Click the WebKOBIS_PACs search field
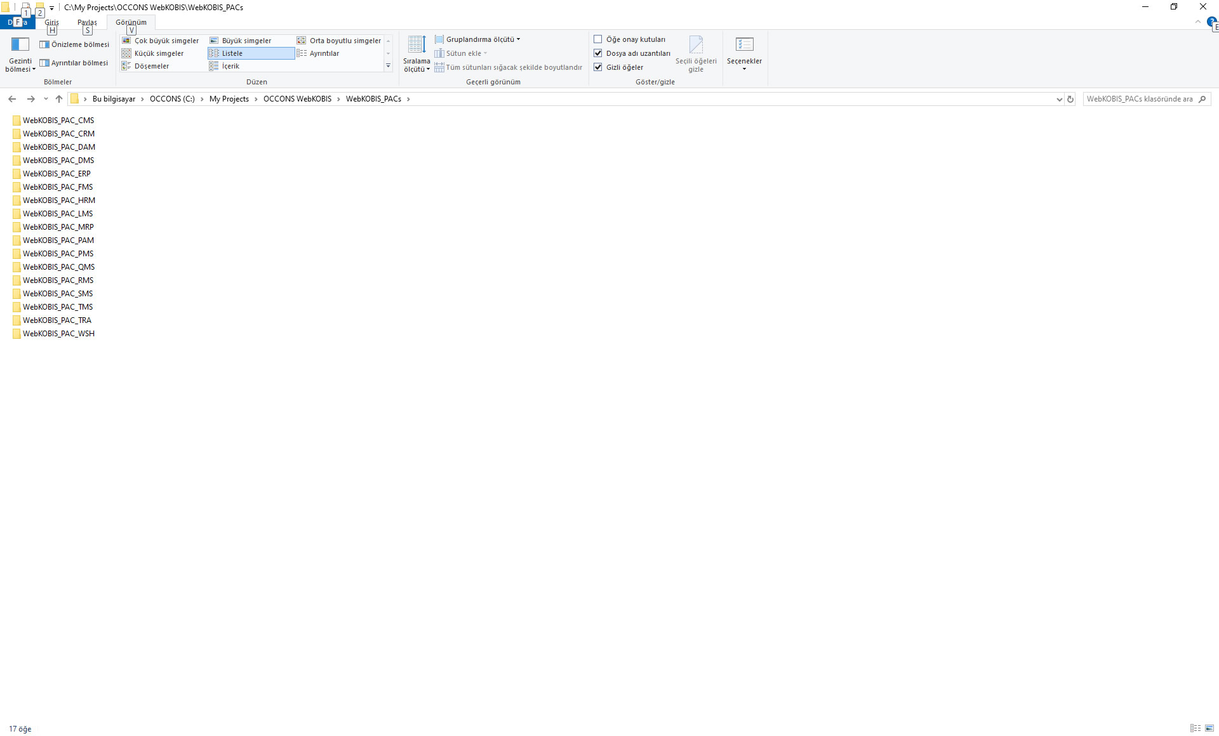 (1139, 99)
